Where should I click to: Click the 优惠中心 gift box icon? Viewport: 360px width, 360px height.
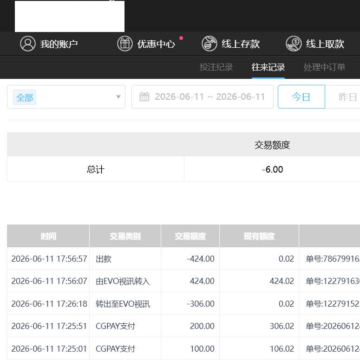[x=125, y=44]
